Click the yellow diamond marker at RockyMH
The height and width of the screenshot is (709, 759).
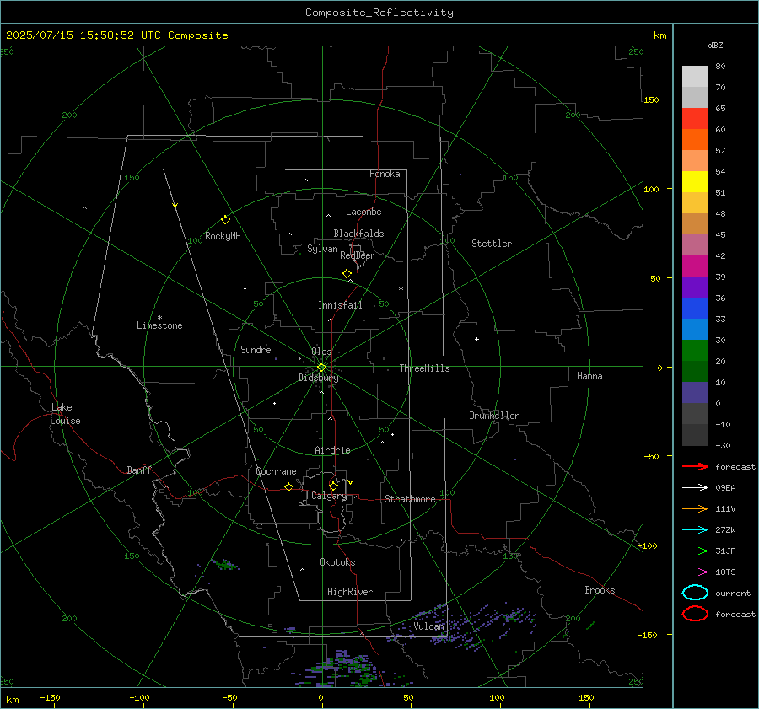click(x=225, y=220)
